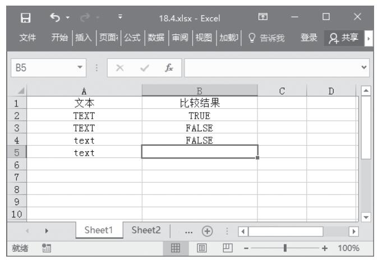
Task: Switch to Sheet2 tab
Action: point(146,230)
